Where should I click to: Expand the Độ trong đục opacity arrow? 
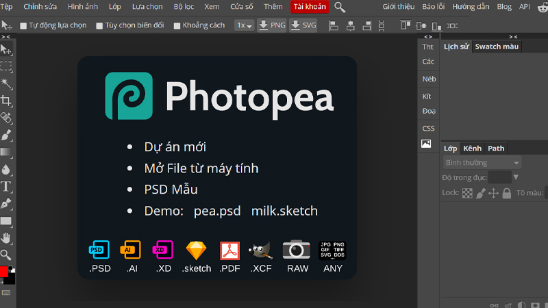pos(516,177)
